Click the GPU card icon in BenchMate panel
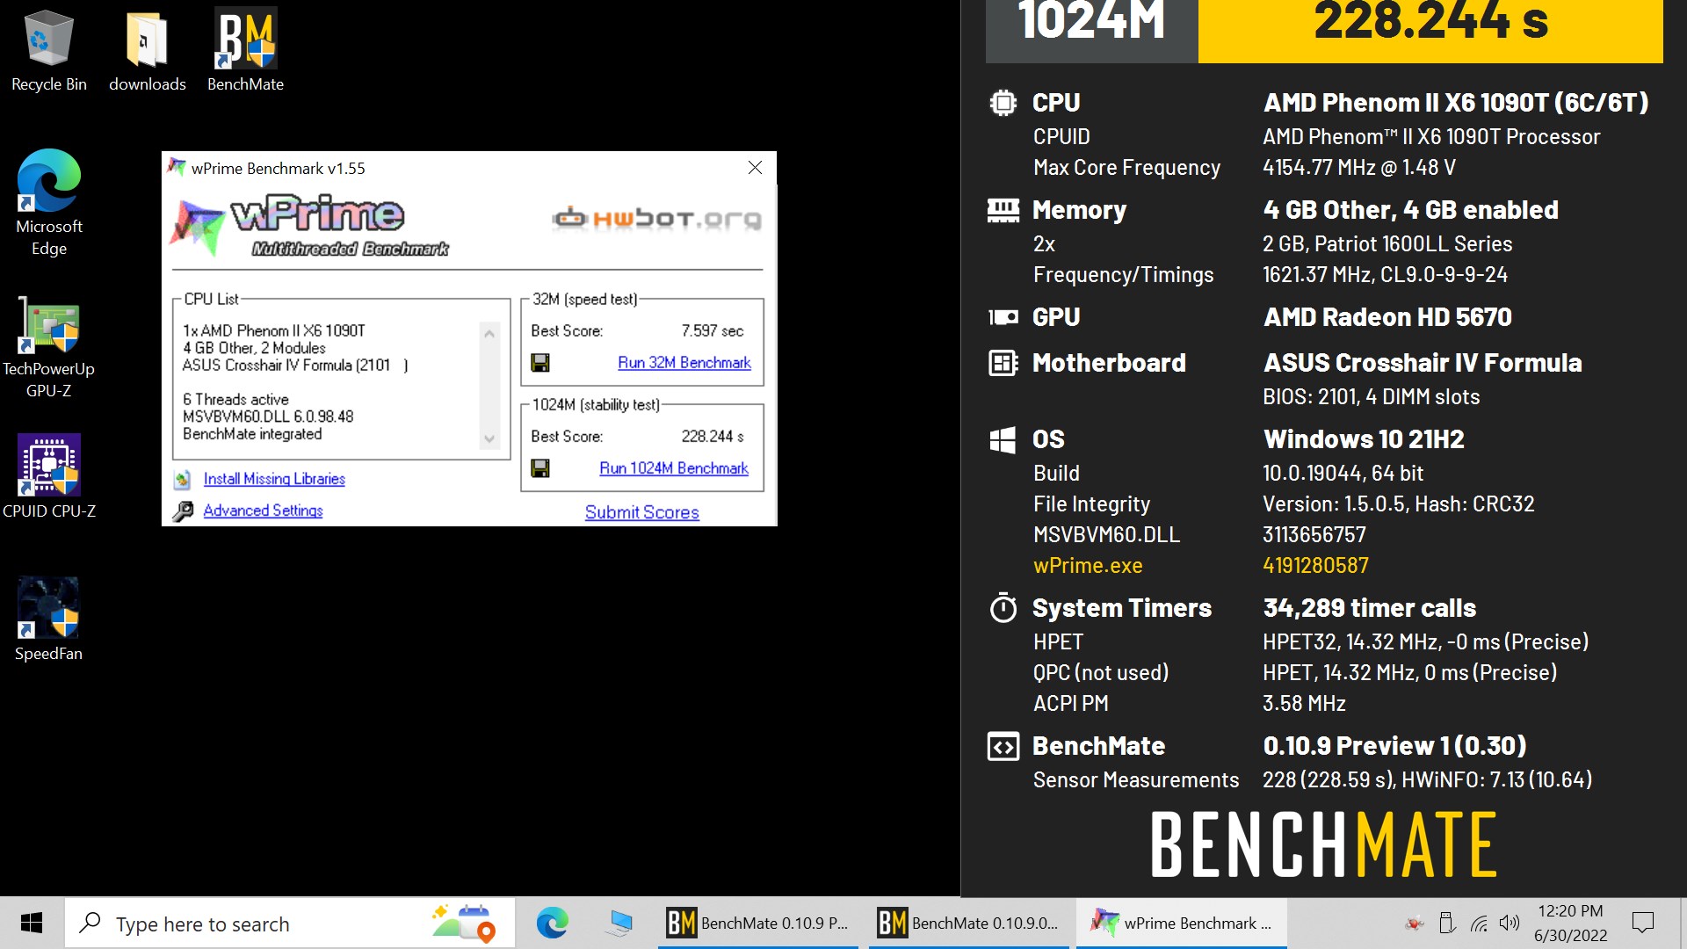Screen dimensions: 1687x949 coord(1003,317)
